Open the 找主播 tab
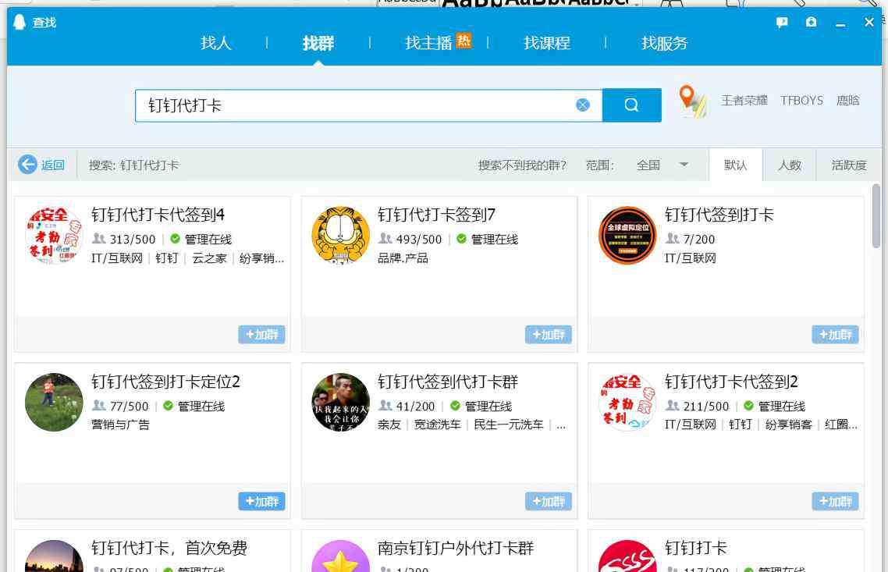 tap(428, 43)
